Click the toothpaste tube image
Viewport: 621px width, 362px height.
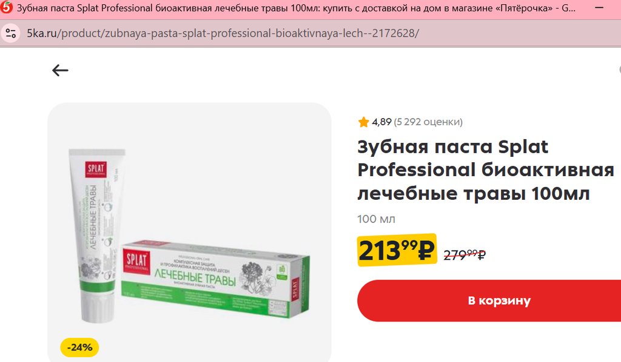[x=95, y=235]
